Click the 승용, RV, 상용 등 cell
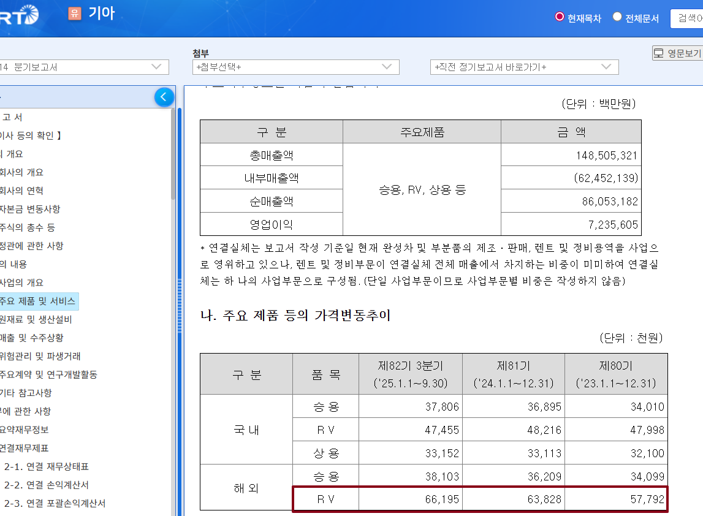Viewport: 703px width, 516px height. [x=422, y=189]
